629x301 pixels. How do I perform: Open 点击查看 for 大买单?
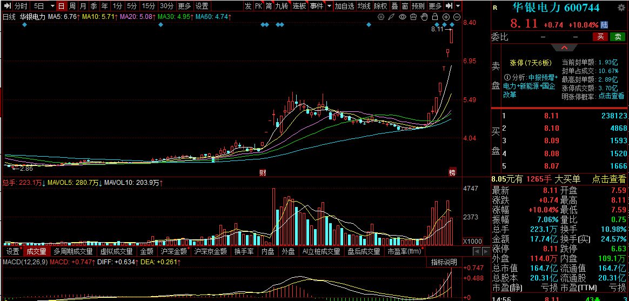click(x=609, y=179)
